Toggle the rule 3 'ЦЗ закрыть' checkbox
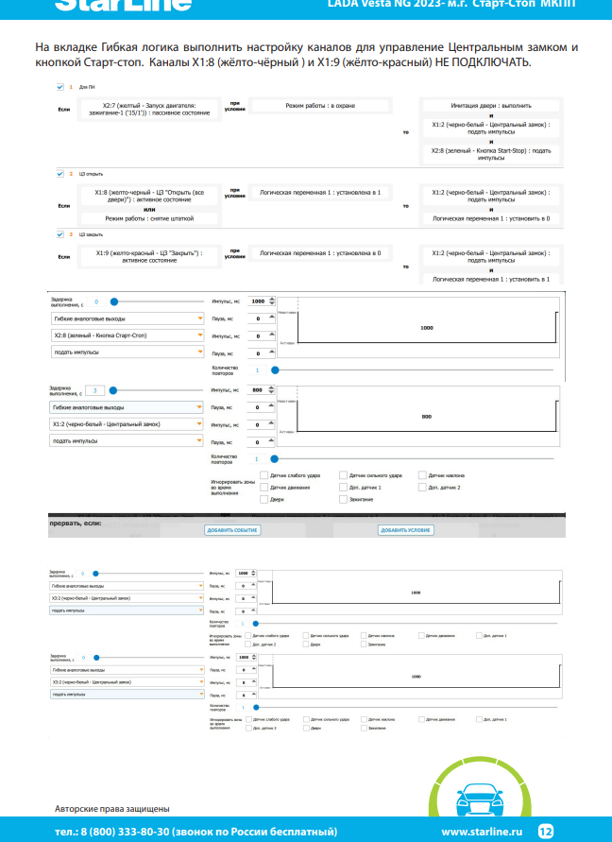Image resolution: width=612 pixels, height=842 pixels. (x=60, y=234)
